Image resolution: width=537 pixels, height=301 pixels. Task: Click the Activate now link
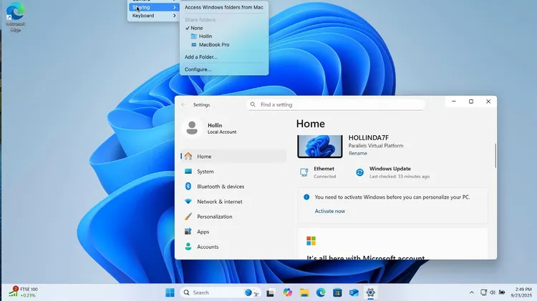point(329,211)
